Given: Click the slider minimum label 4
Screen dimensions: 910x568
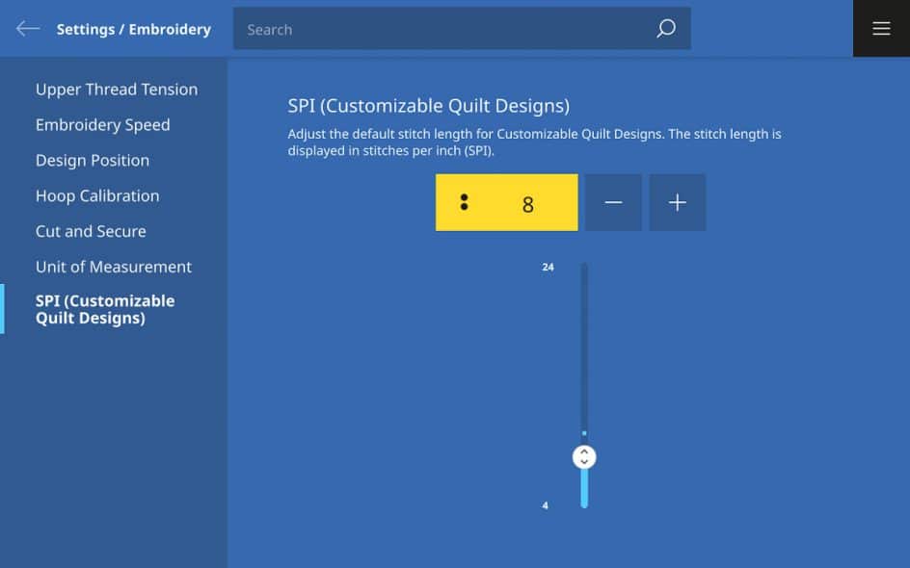Looking at the screenshot, I should [546, 505].
